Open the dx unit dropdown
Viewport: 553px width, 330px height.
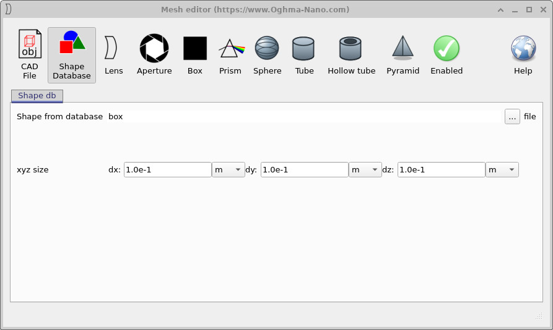(228, 169)
